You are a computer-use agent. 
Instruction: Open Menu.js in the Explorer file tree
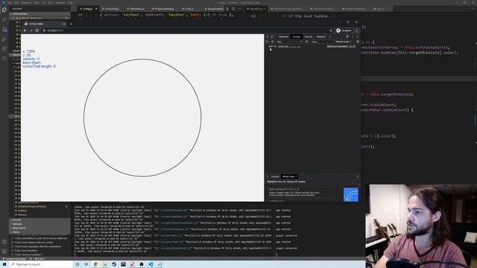(x=22, y=214)
